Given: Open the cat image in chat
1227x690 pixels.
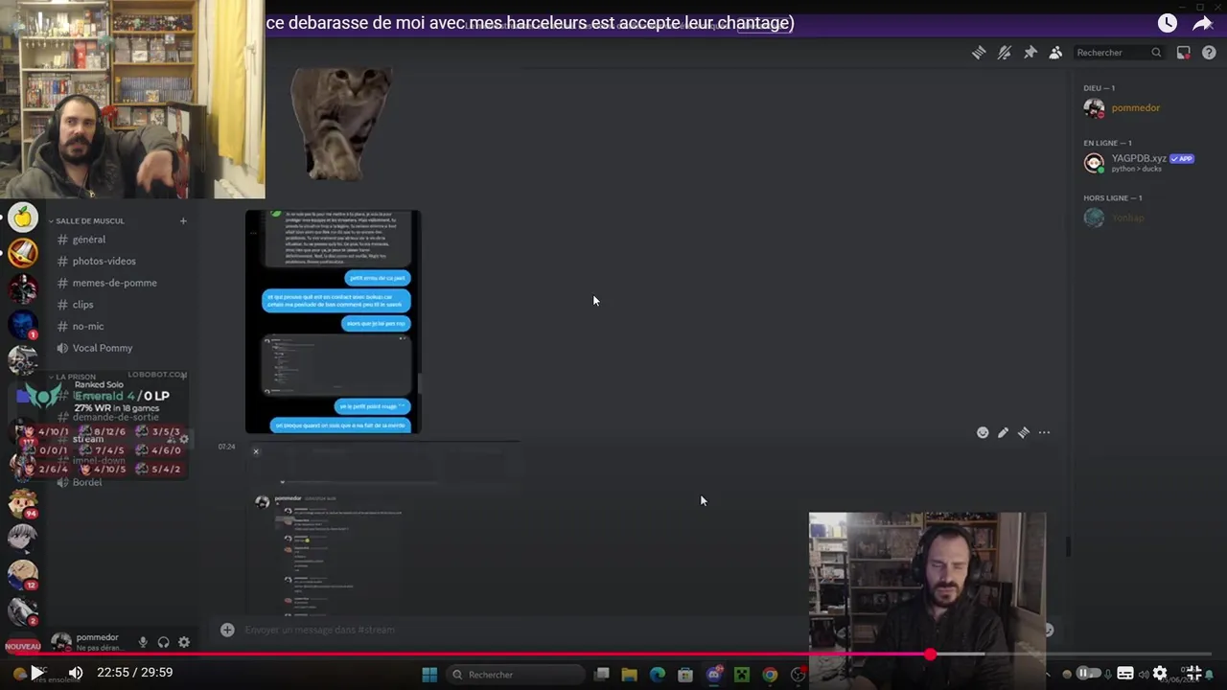Looking at the screenshot, I should pos(342,124).
